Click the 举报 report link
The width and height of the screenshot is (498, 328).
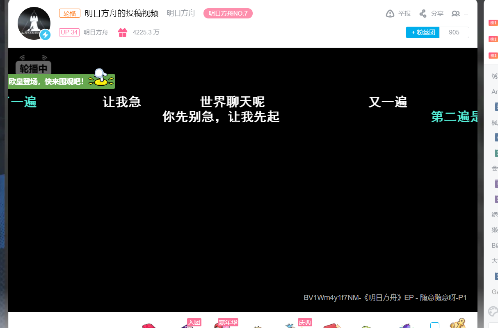404,14
